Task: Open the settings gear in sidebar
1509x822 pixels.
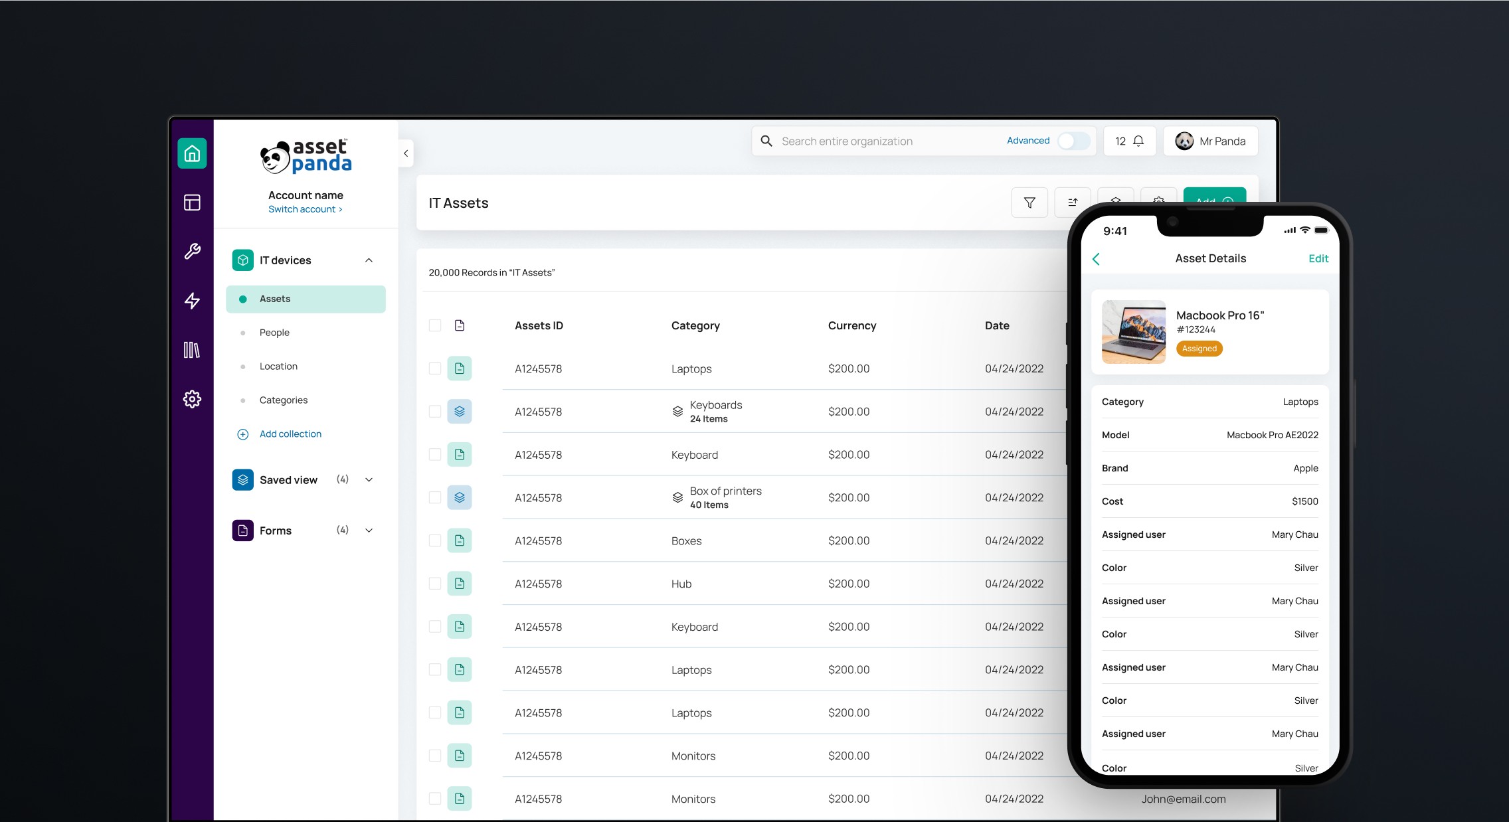Action: pos(192,399)
